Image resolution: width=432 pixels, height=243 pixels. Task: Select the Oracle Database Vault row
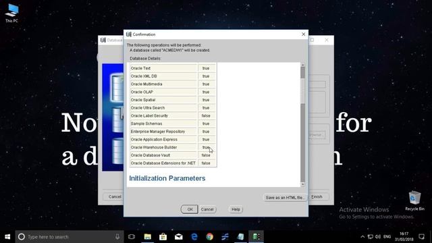[x=173, y=155]
